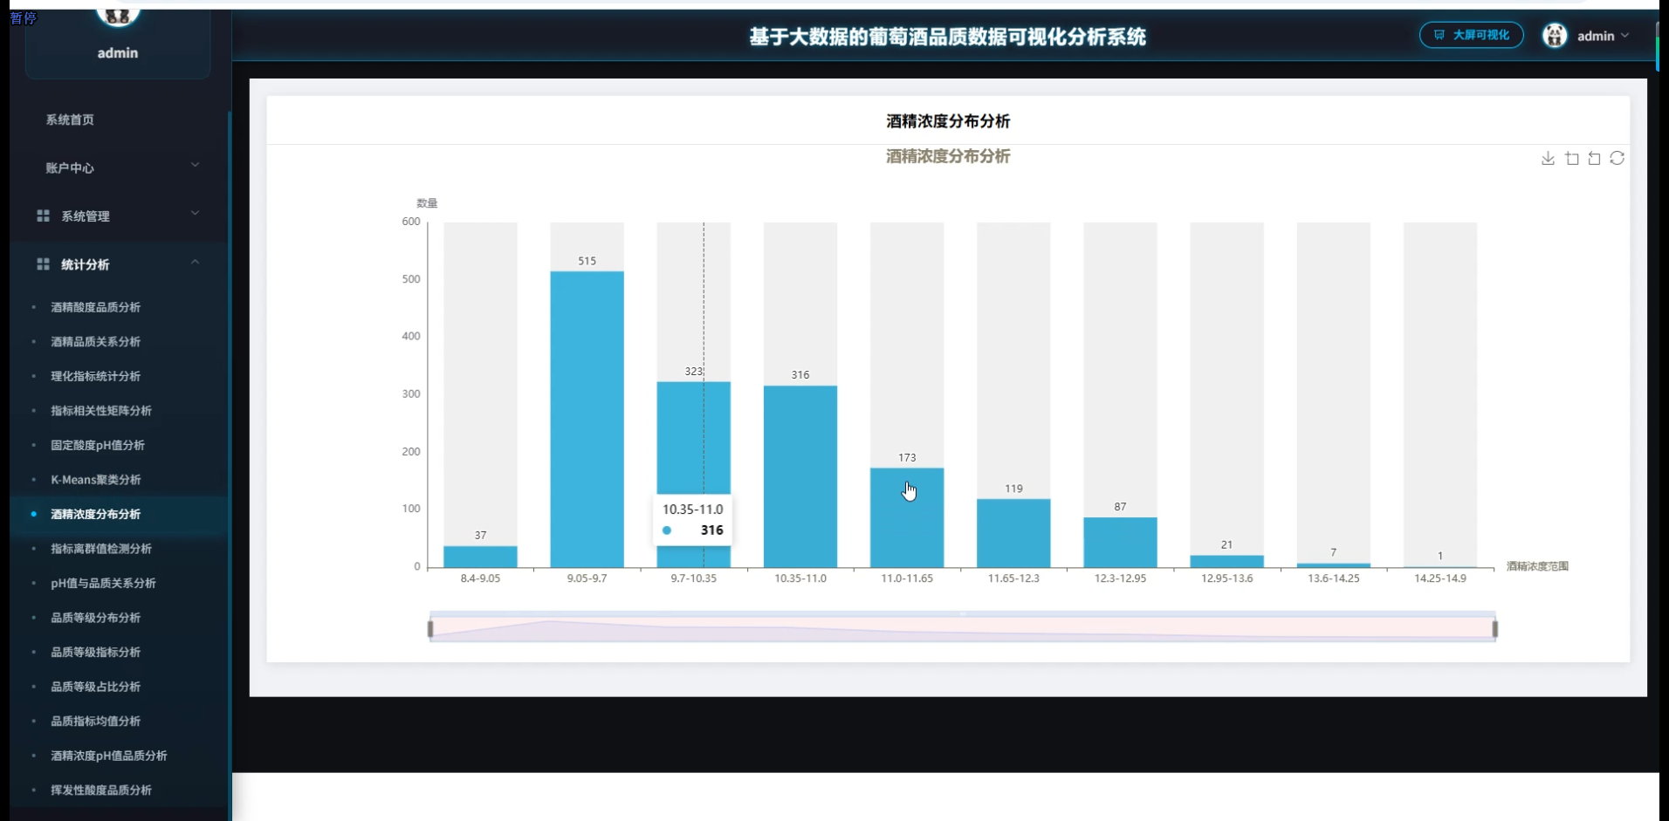Click the admin username in the sidebar
Image resolution: width=1669 pixels, height=821 pixels.
(x=118, y=53)
